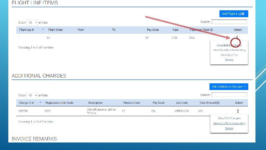Open entries count dropdown in Additional Charges
The height and width of the screenshot is (150, 266).
[x=32, y=95]
